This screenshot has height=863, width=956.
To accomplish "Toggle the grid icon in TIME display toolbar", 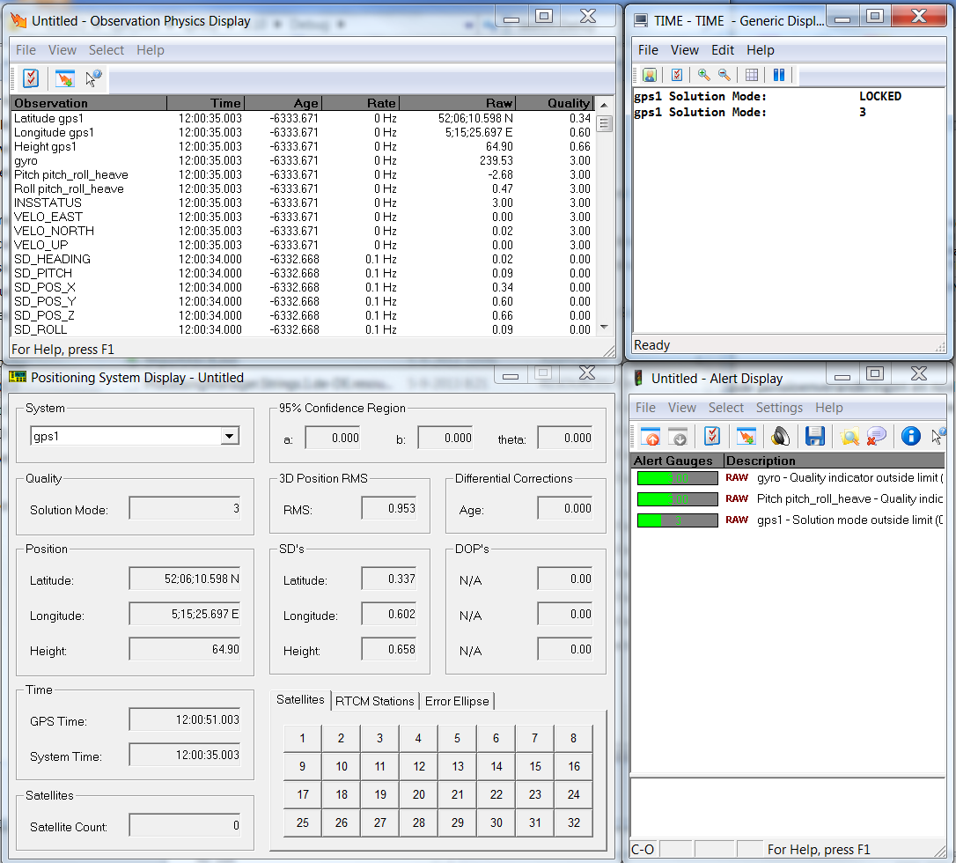I will [751, 76].
